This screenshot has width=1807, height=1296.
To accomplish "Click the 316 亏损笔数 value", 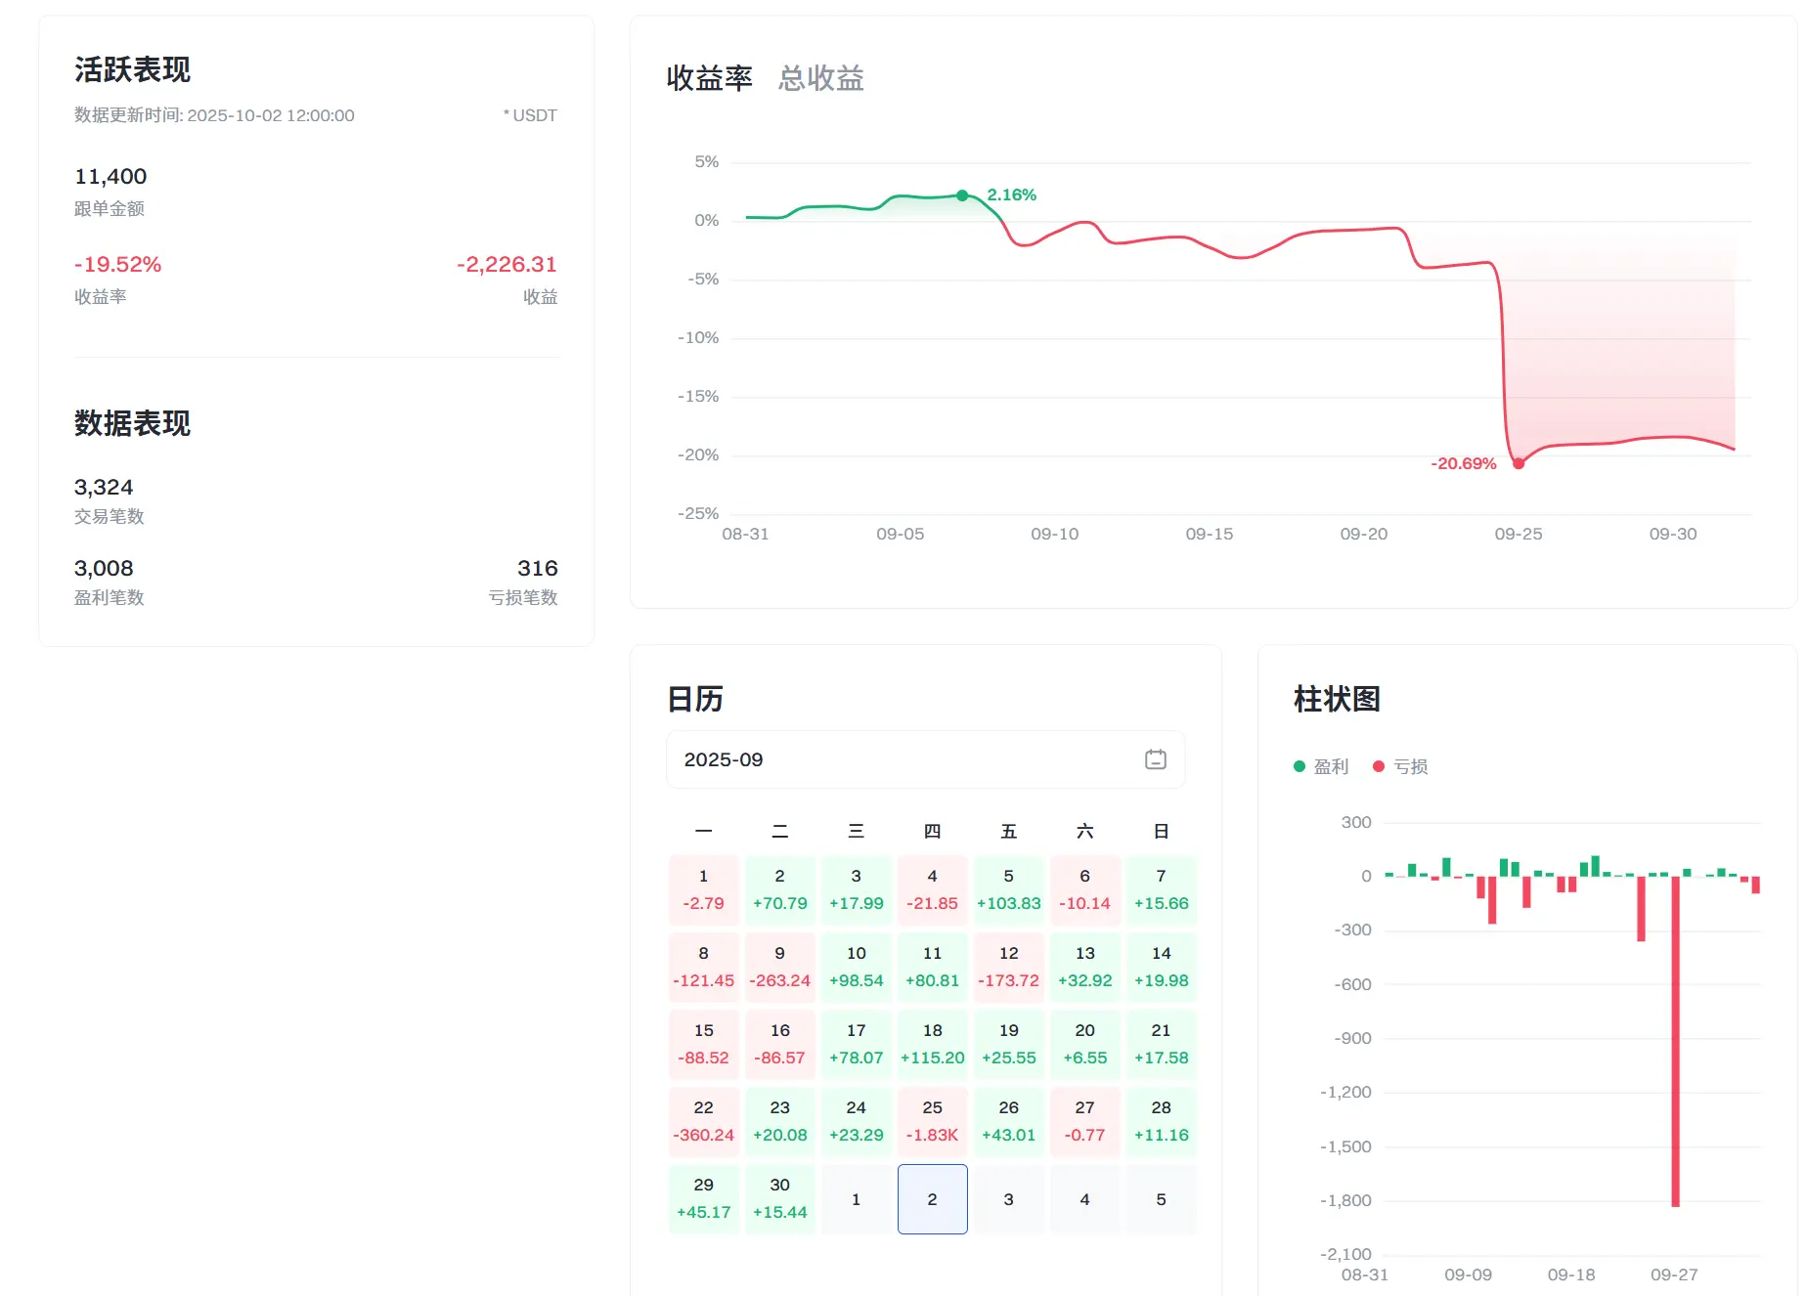I will coord(538,568).
